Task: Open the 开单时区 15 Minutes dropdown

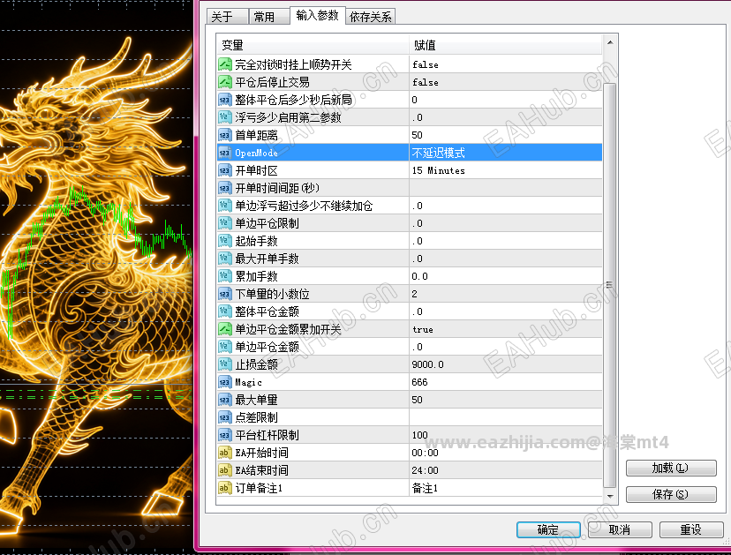Action: 505,170
